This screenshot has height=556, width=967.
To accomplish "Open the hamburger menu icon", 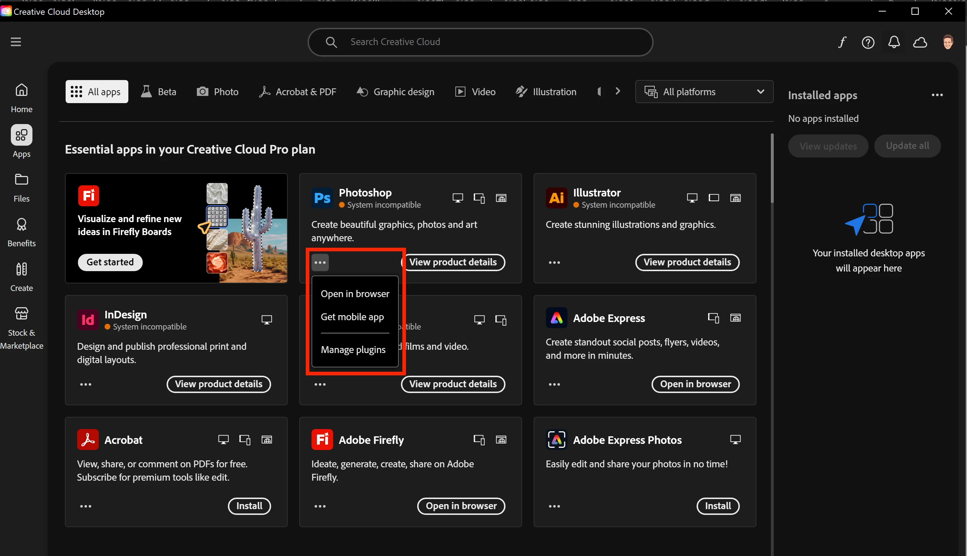I will 16,41.
